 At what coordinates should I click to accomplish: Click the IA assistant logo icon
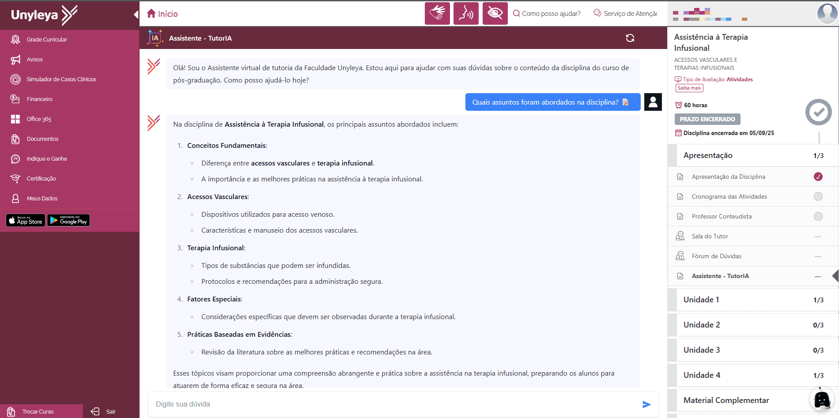tap(155, 38)
